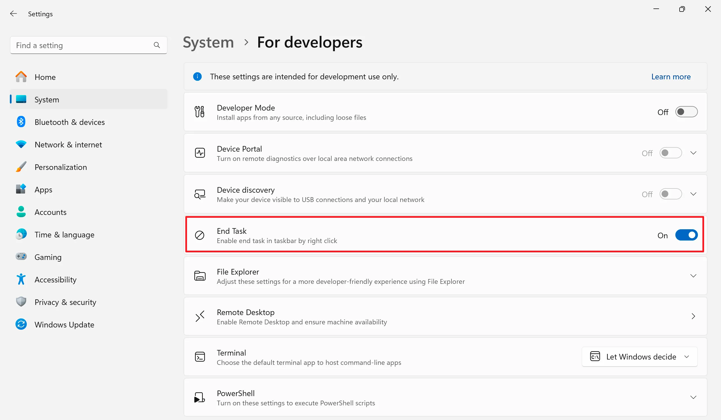Click the search icon in Find a setting

tap(157, 45)
